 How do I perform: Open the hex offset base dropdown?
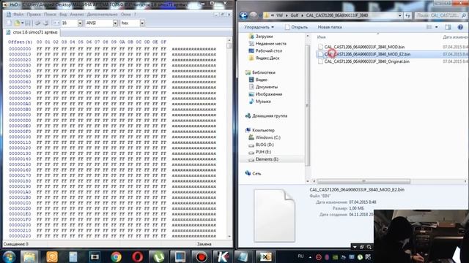point(142,23)
